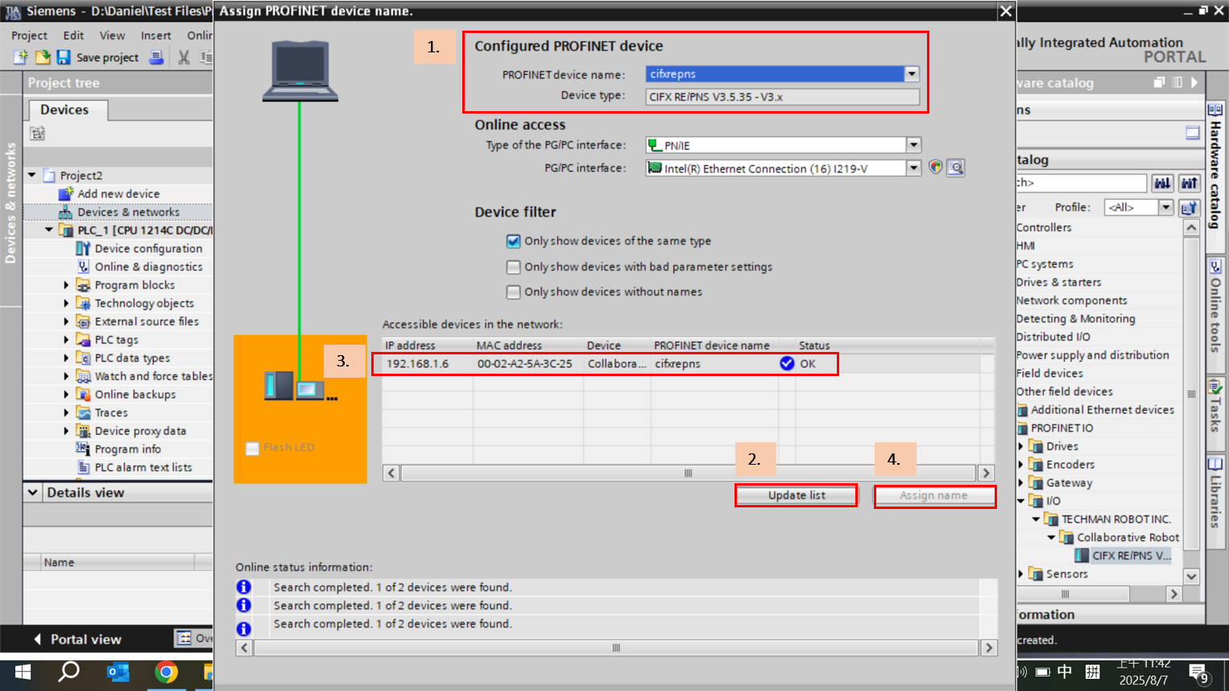Click the Assign name button
Screen dimensions: 1229x691
tap(934, 495)
